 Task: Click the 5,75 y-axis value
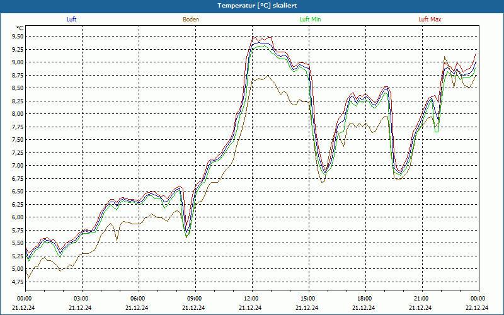[17, 230]
